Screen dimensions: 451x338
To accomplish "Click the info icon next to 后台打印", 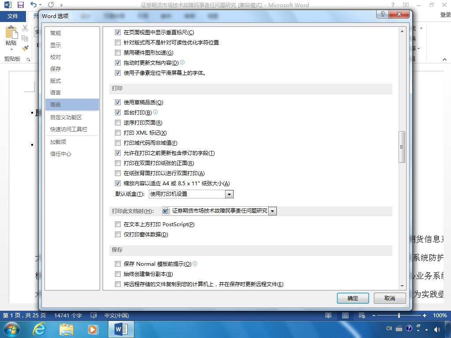I will (x=155, y=112).
